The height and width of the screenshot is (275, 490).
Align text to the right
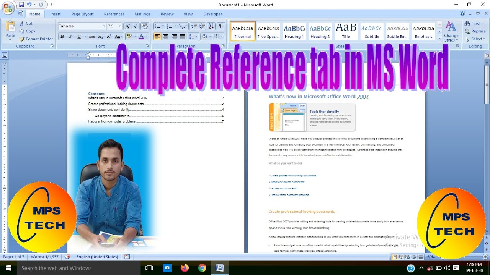coord(174,37)
